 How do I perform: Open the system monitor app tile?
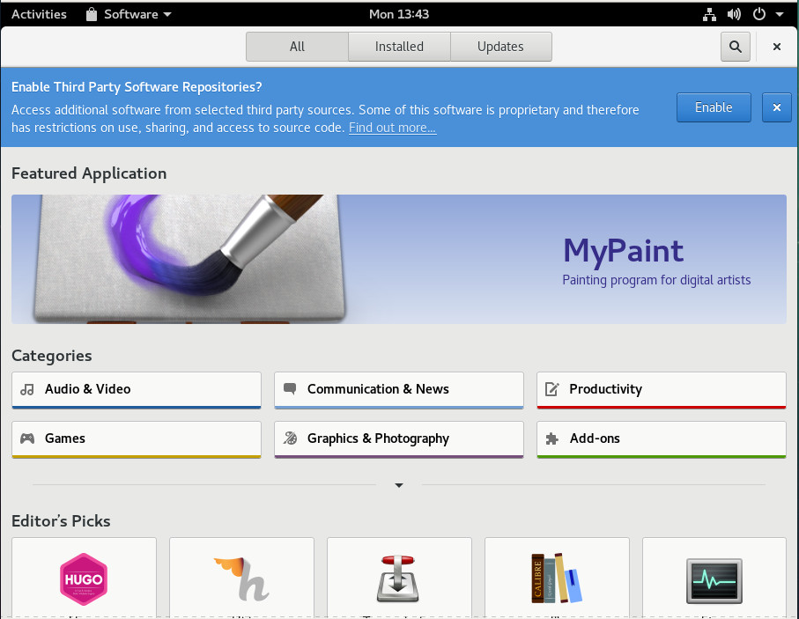point(714,578)
